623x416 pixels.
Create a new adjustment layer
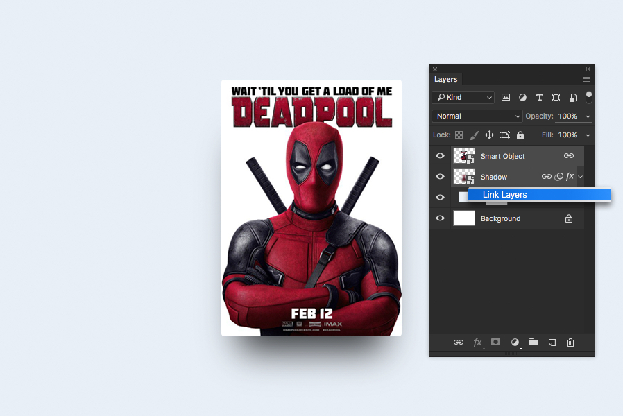click(515, 342)
